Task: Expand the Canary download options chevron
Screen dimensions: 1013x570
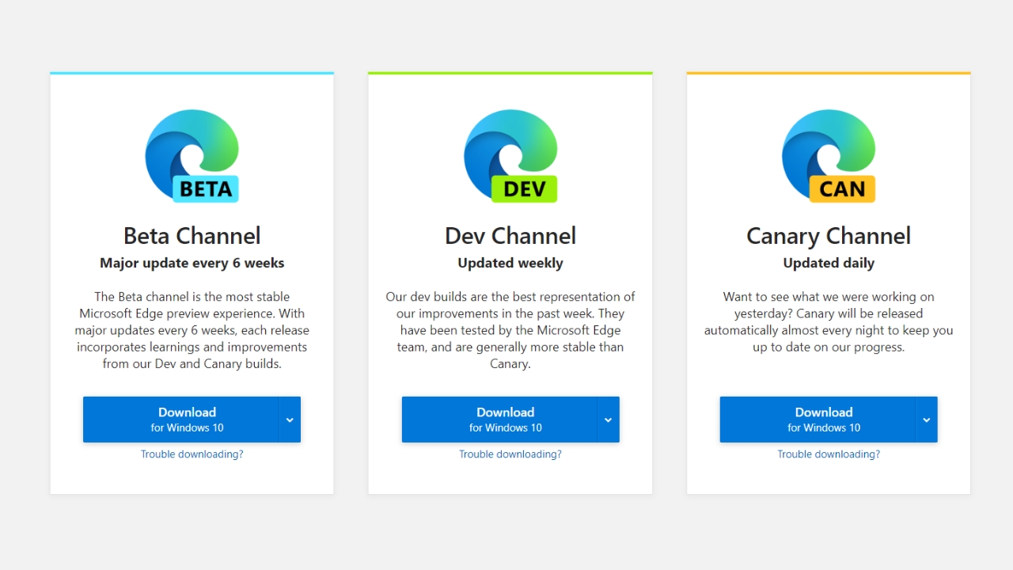Action: click(926, 420)
